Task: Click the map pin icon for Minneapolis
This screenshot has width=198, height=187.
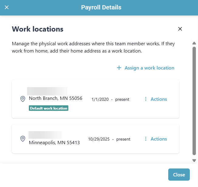Action: click(x=22, y=139)
